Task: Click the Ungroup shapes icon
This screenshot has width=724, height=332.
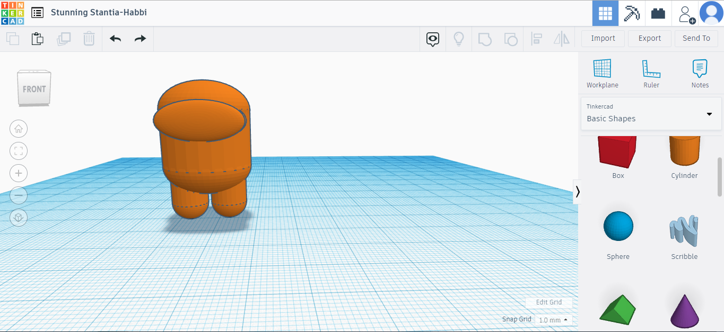Action: click(511, 39)
